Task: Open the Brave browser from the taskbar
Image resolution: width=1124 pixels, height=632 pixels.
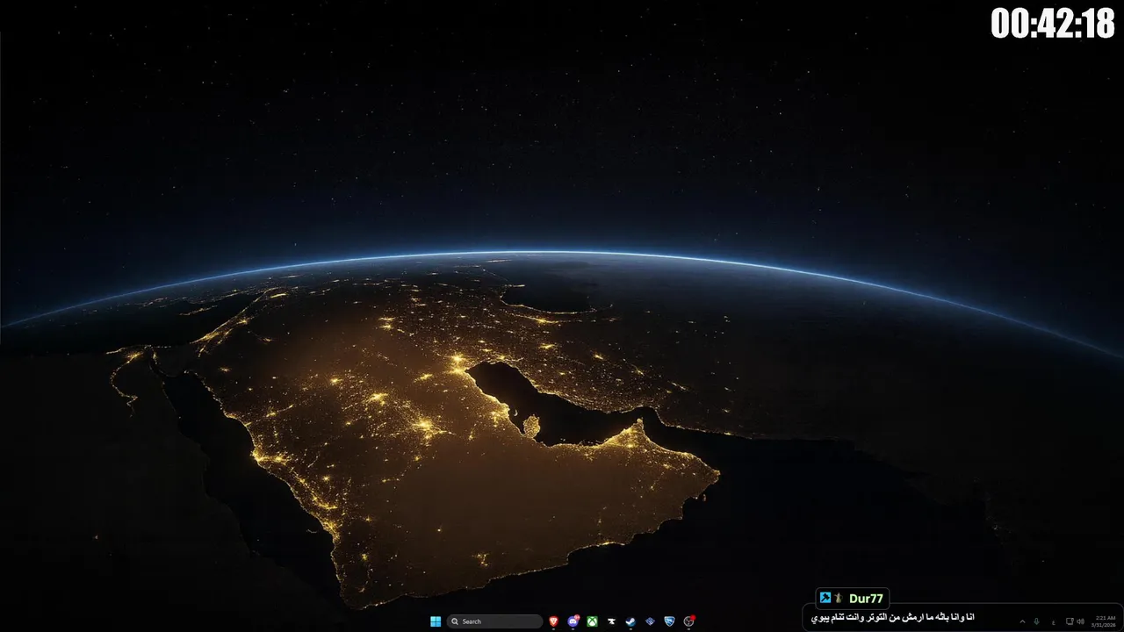Action: tap(553, 621)
